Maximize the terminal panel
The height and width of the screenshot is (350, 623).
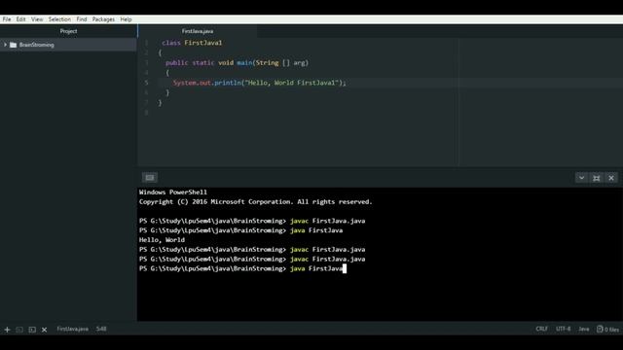pyautogui.click(x=597, y=178)
